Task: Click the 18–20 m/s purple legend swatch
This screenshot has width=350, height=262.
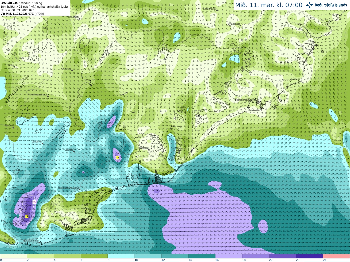Action: coord(256,256)
